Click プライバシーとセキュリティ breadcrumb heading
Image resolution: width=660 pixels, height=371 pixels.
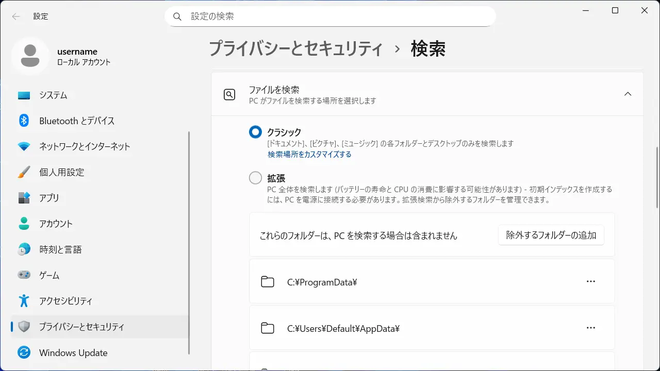coord(296,49)
